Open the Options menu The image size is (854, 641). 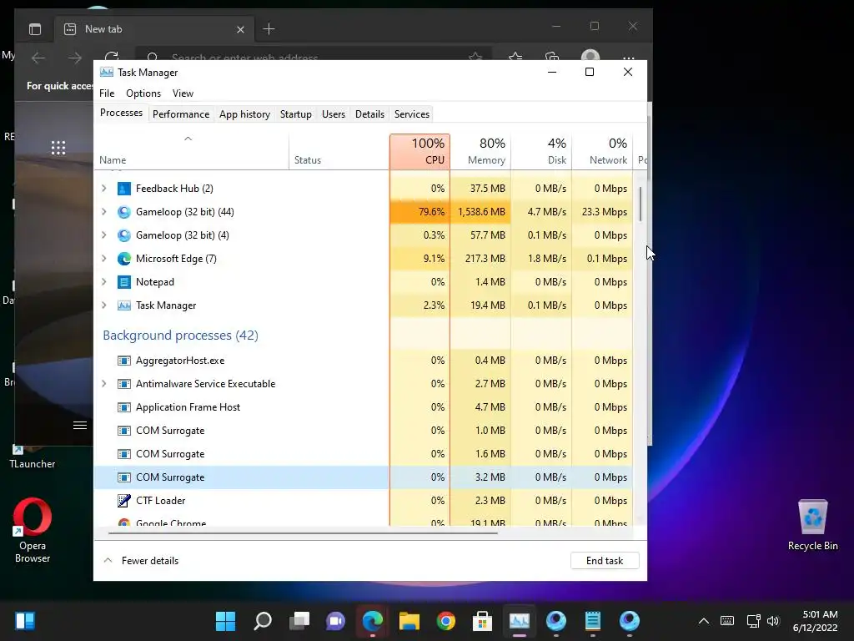pos(143,93)
